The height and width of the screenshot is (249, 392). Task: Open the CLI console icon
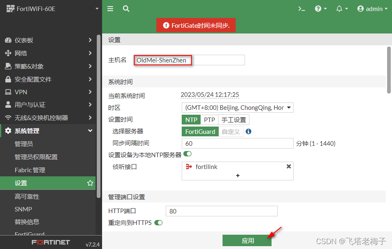click(x=301, y=9)
